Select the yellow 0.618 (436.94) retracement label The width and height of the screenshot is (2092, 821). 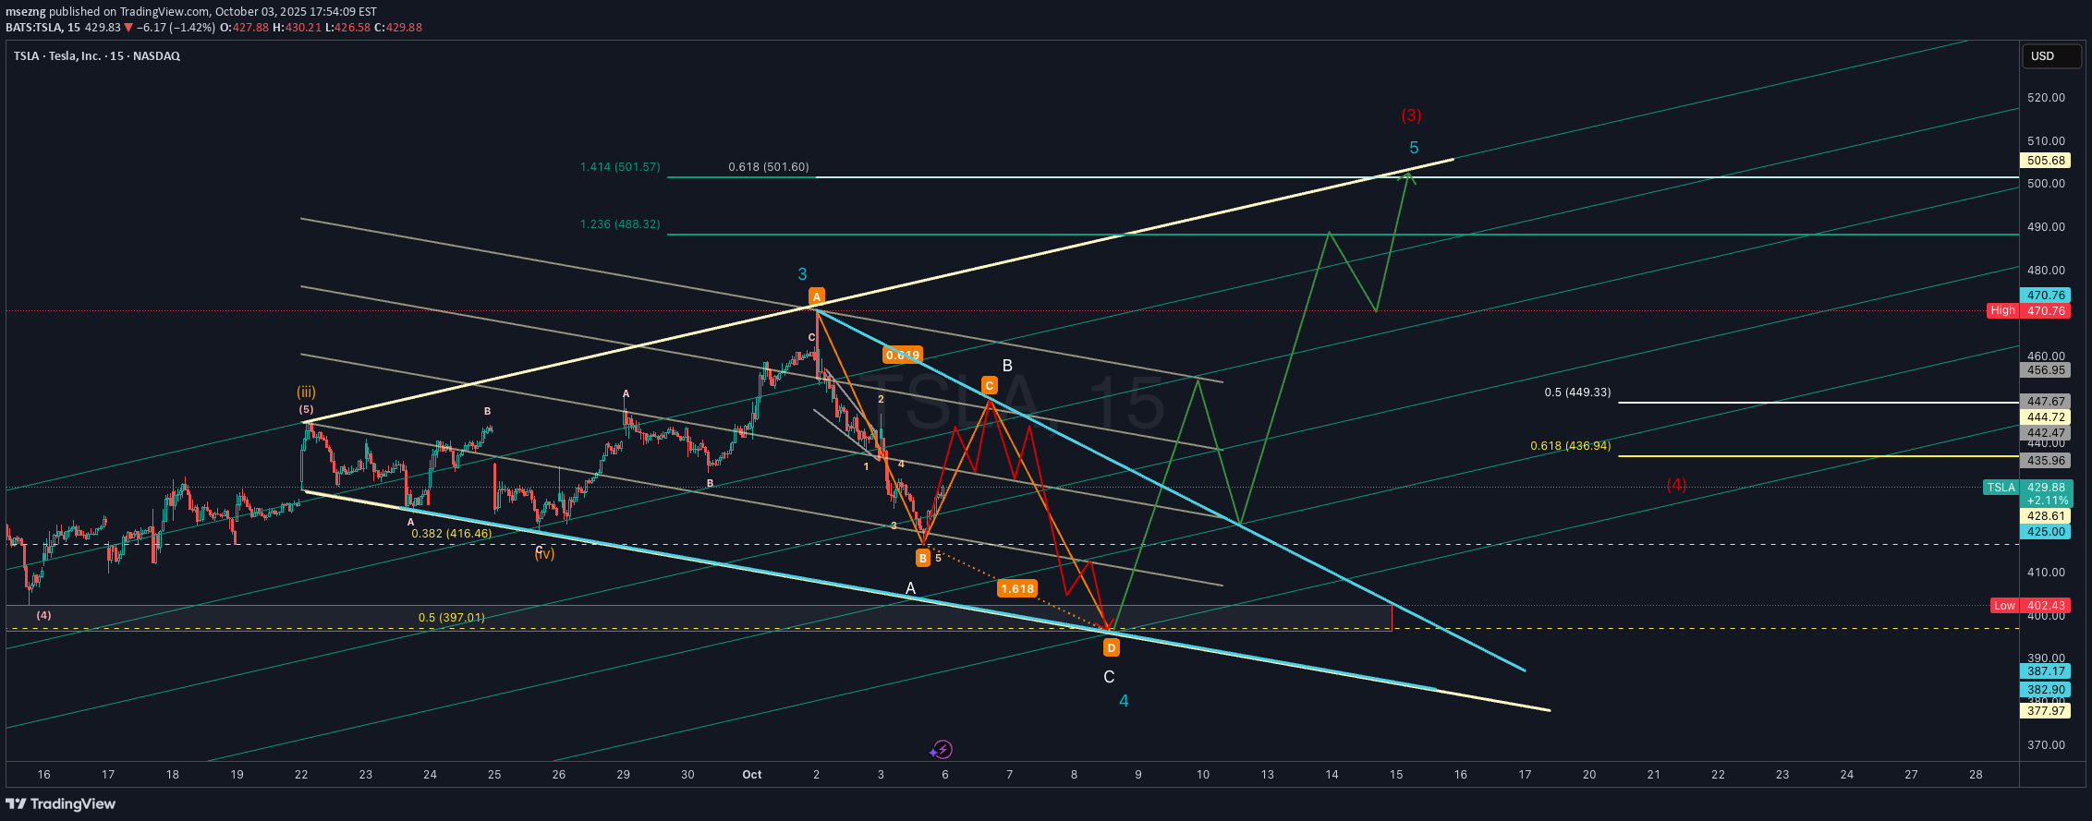click(1570, 446)
